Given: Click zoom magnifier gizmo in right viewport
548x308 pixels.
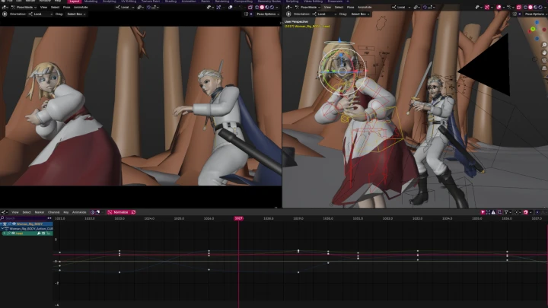Looking at the screenshot, I should 544,45.
